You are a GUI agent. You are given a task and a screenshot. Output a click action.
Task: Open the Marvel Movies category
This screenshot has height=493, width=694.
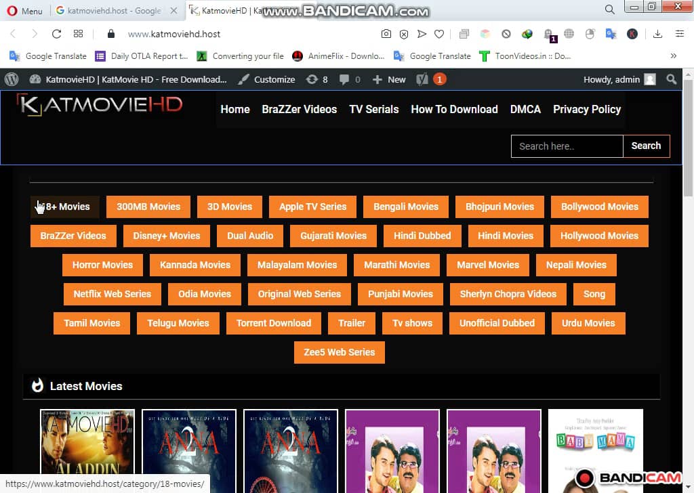(x=488, y=265)
